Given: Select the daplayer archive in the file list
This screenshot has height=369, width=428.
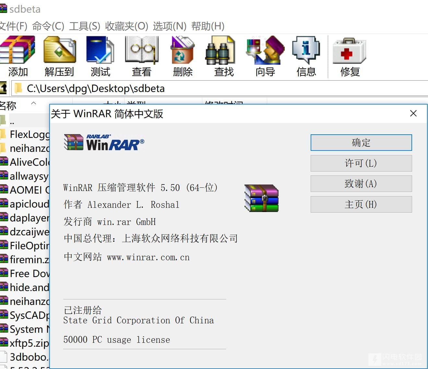Looking at the screenshot, I should tap(25, 218).
